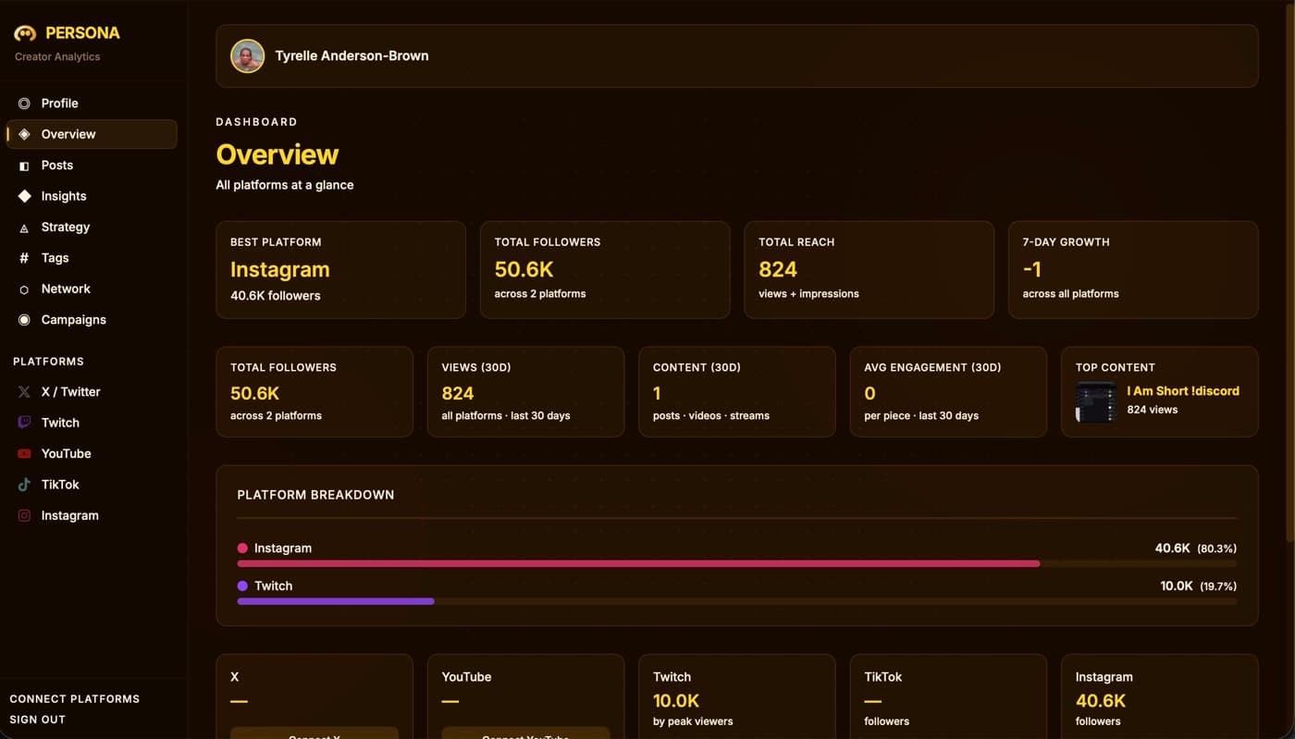Open the Twitch platform icon
The width and height of the screenshot is (1295, 739).
[24, 423]
